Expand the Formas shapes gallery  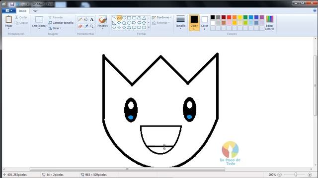click(149, 28)
